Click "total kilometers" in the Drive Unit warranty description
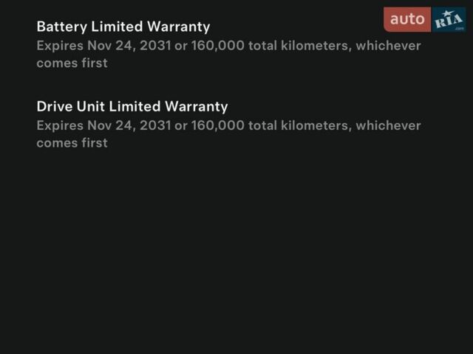The width and height of the screenshot is (473, 354). [298, 125]
